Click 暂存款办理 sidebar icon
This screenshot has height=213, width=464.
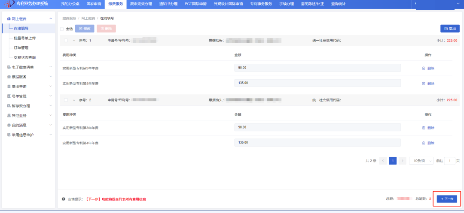(x=9, y=106)
